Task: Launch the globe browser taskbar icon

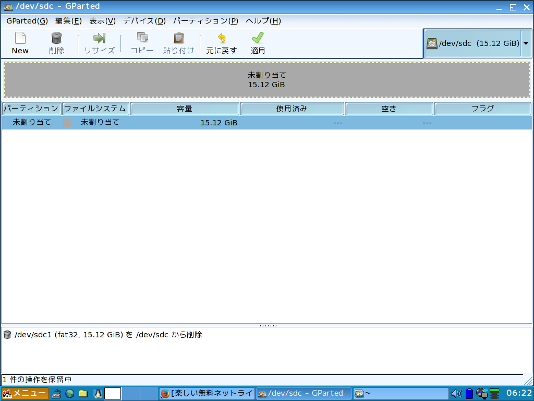Action: (x=70, y=394)
